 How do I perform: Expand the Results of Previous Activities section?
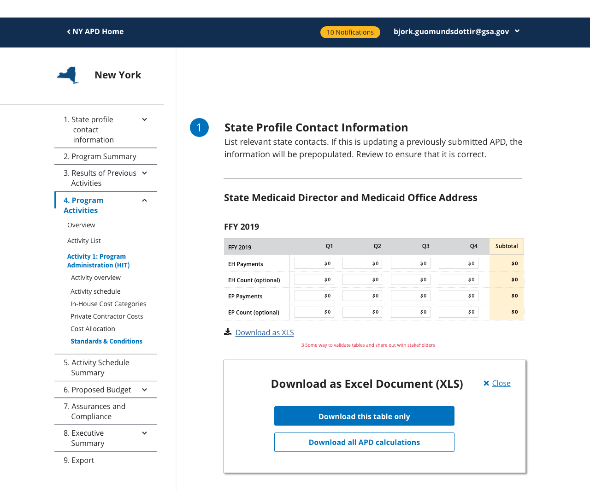point(144,172)
